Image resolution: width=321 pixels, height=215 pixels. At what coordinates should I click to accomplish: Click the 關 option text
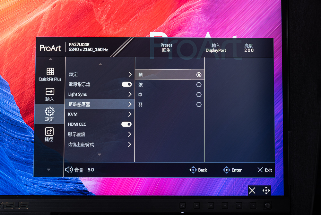pyautogui.click(x=141, y=75)
